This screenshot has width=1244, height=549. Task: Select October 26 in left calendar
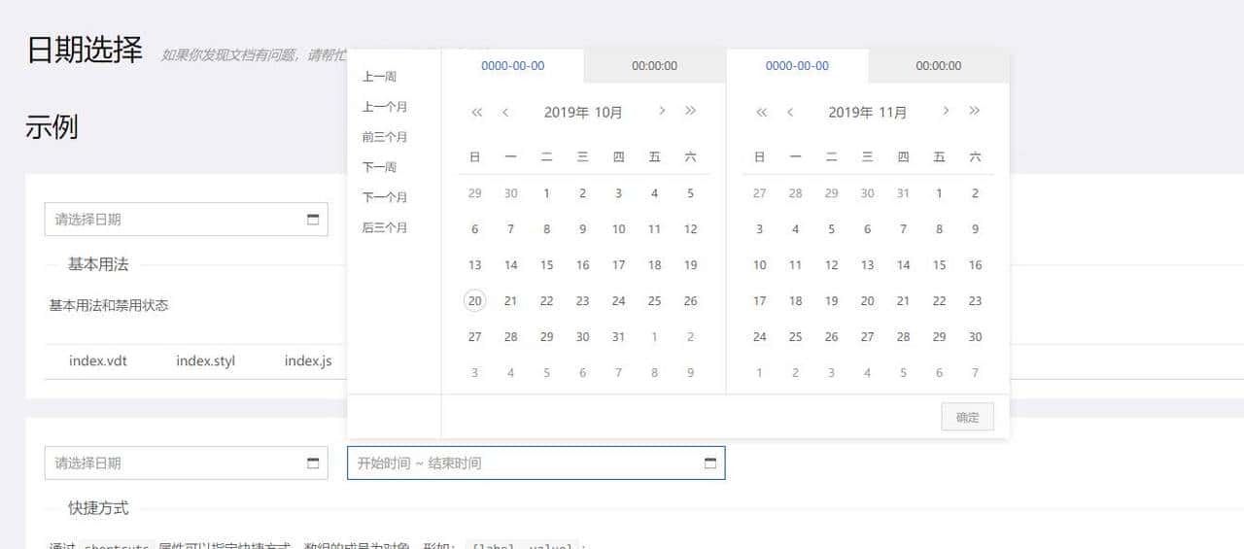(x=690, y=301)
